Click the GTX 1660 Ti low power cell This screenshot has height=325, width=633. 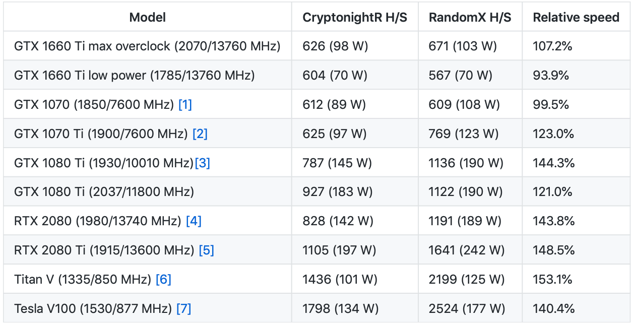click(135, 76)
